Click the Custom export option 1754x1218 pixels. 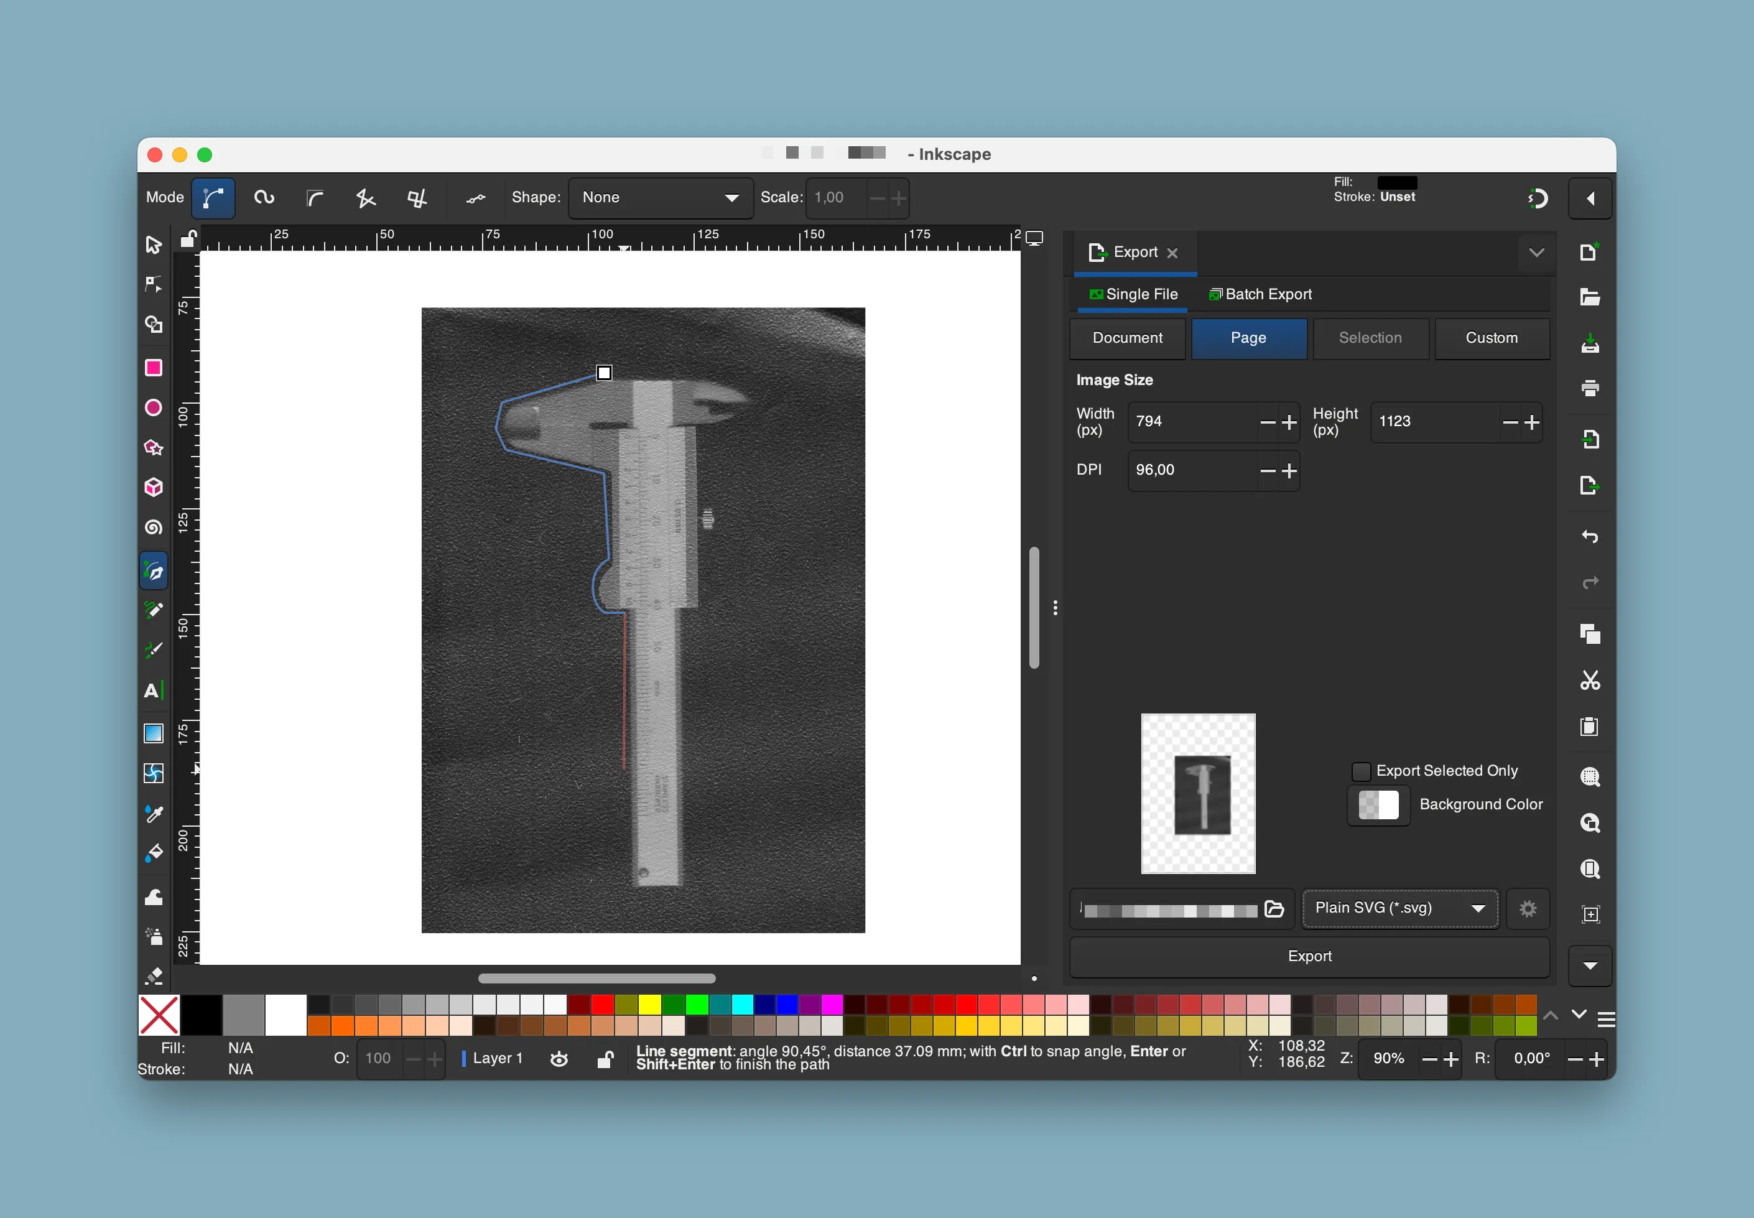(1492, 338)
